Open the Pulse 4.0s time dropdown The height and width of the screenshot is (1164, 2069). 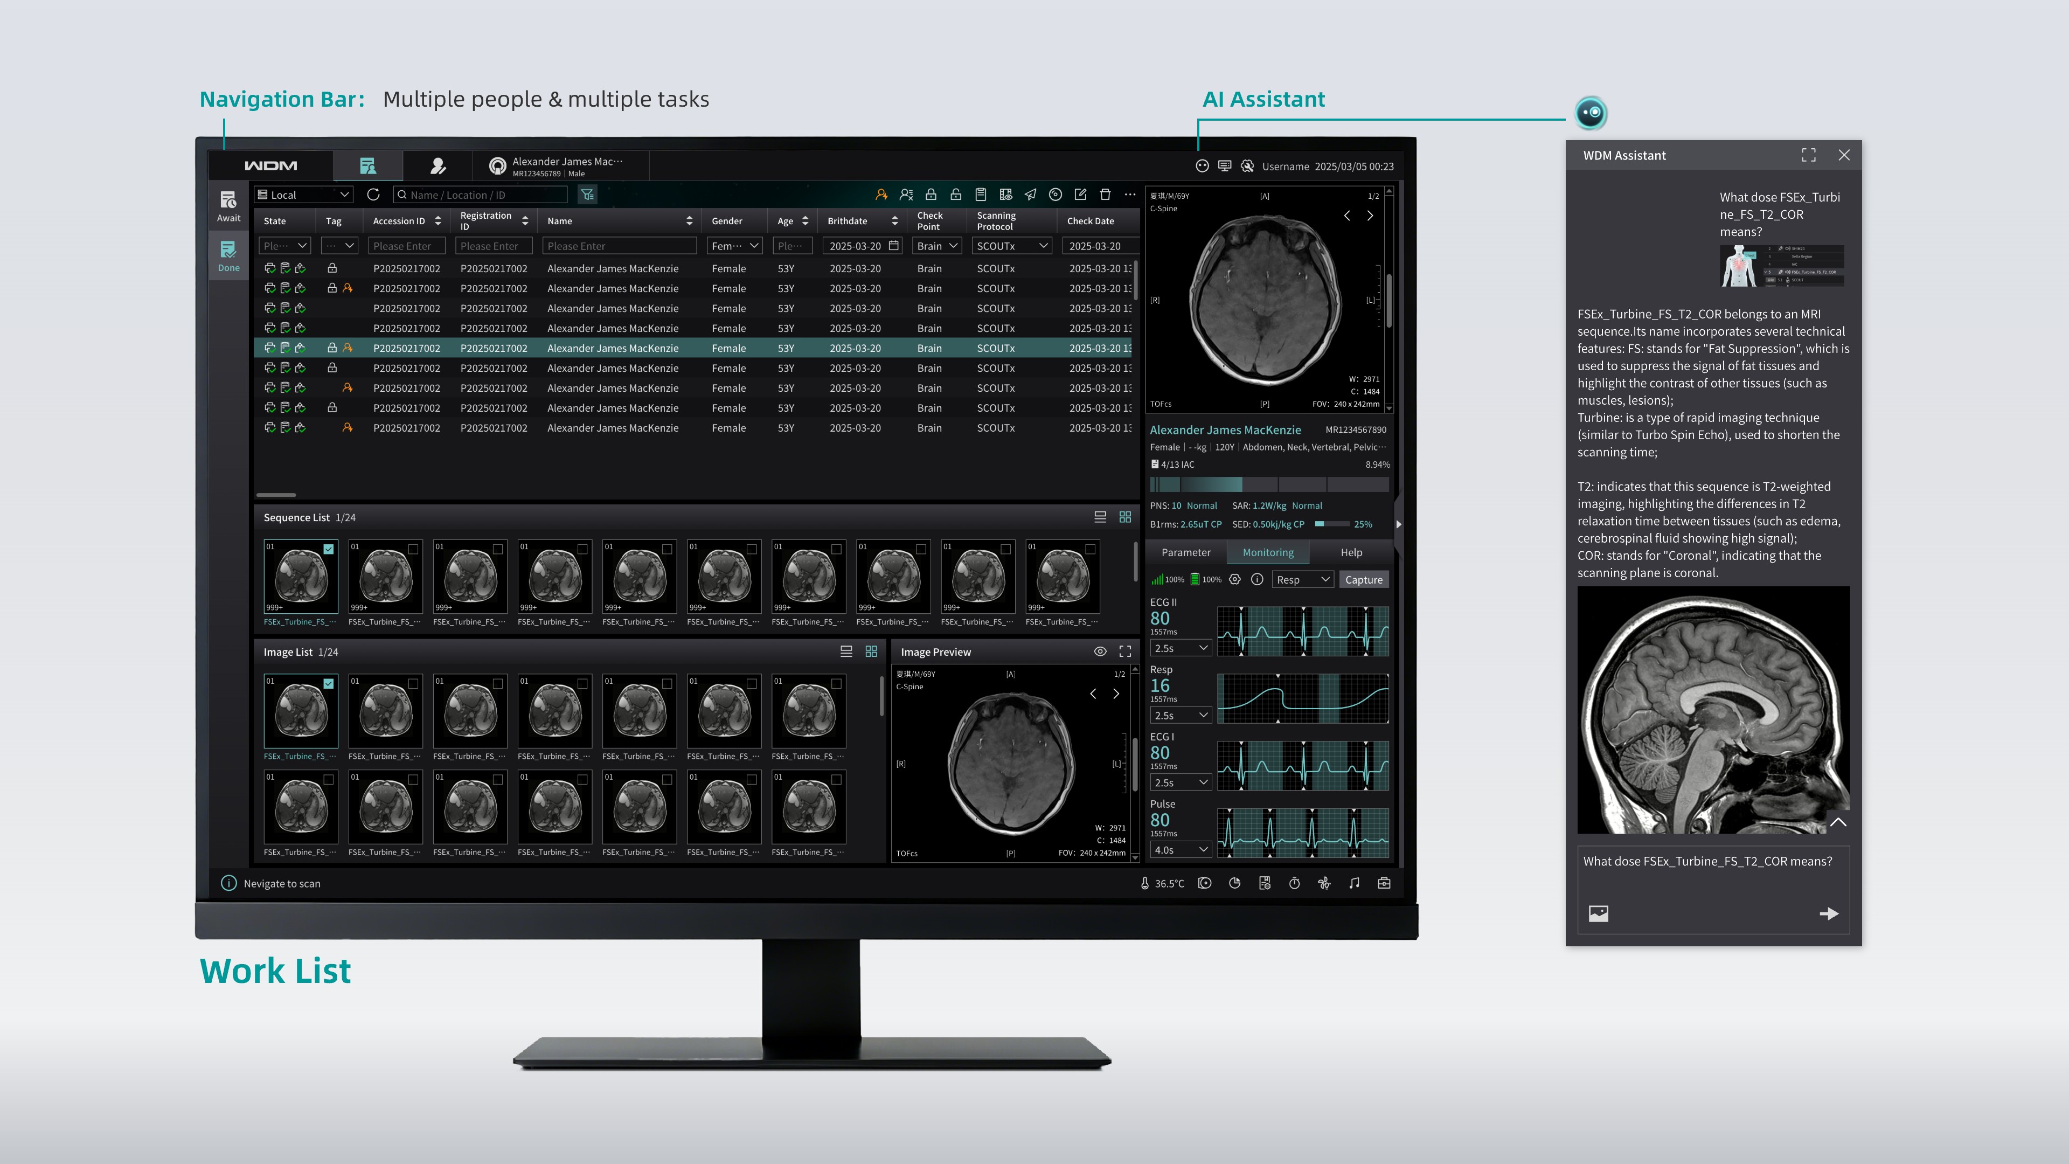tap(1181, 849)
